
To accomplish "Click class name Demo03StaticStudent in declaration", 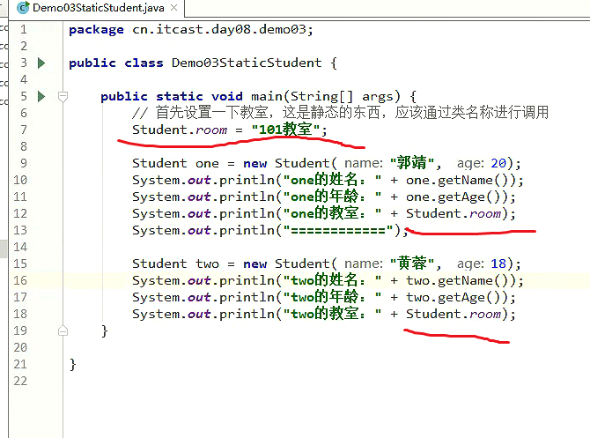I will (x=247, y=63).
